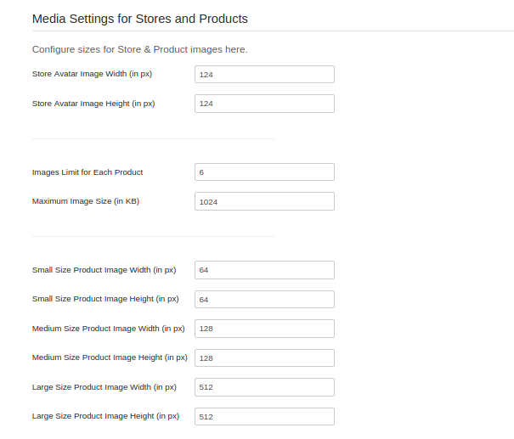
Task: Click the Store Avatar Image Width input field
Action: point(264,75)
